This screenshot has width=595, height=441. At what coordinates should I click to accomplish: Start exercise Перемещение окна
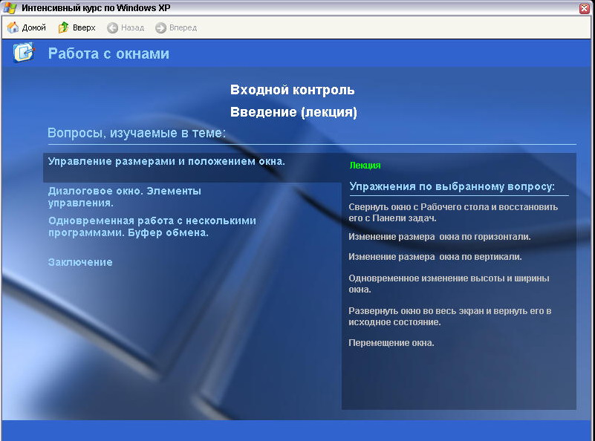tap(391, 343)
